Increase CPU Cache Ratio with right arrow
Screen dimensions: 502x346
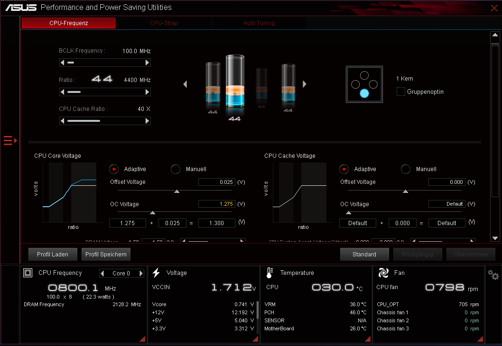(x=147, y=121)
